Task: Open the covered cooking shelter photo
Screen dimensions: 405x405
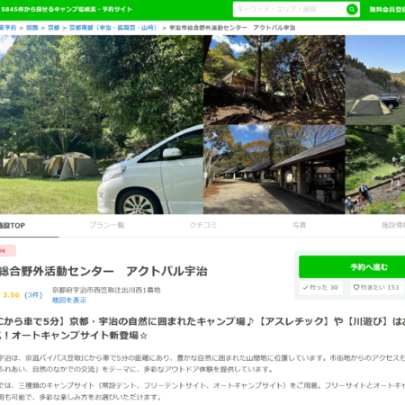Action: pos(274,169)
